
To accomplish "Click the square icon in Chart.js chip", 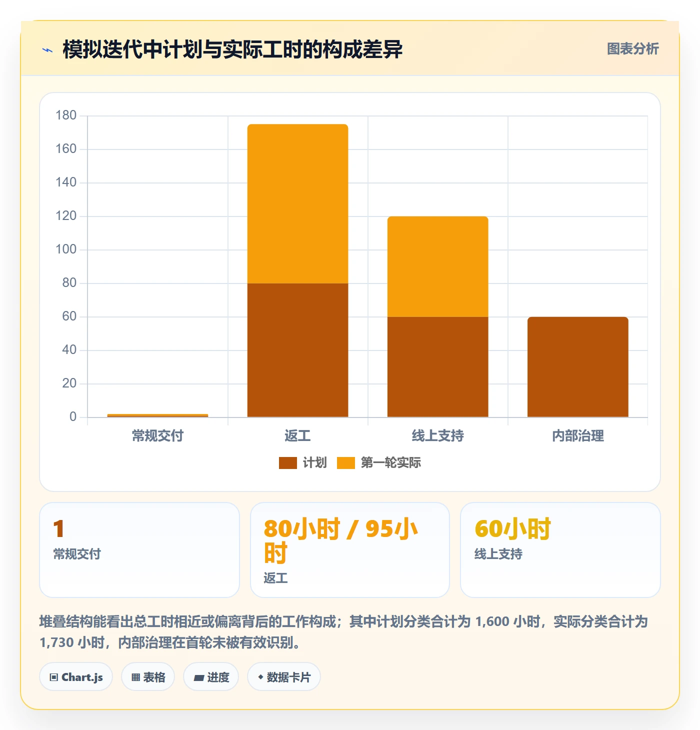I will tap(54, 677).
